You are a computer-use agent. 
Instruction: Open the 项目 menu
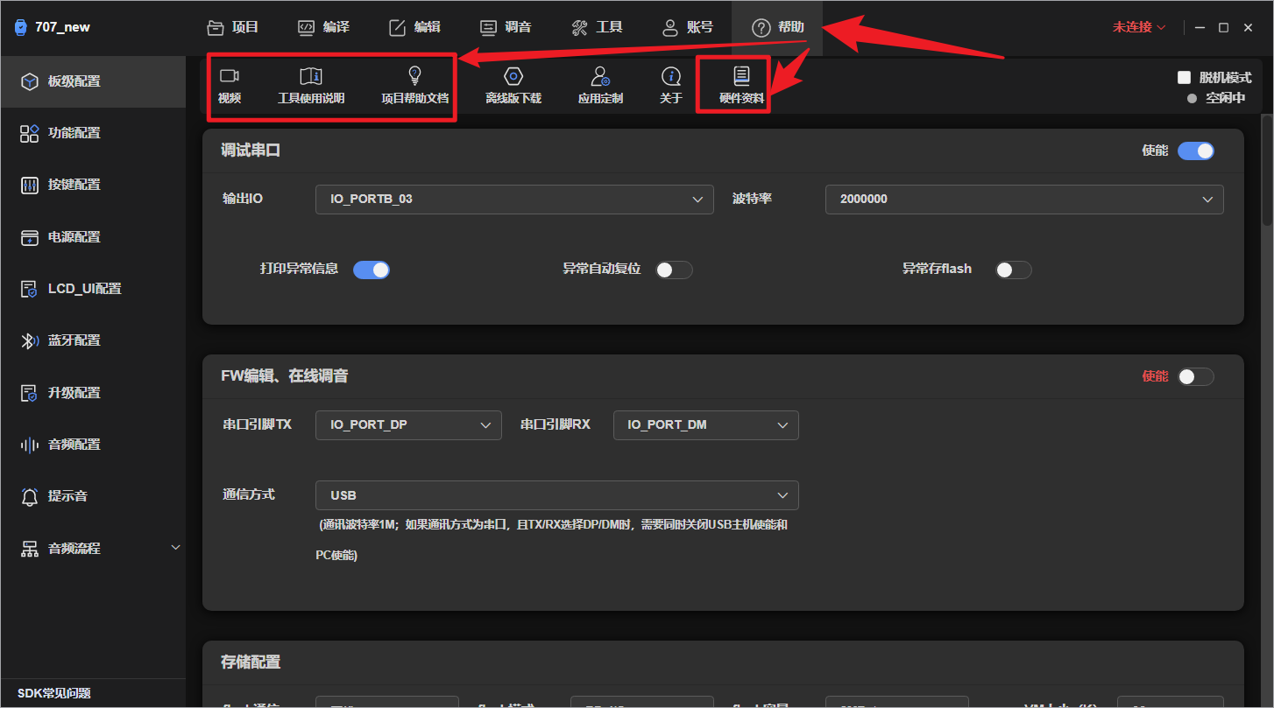(x=233, y=27)
